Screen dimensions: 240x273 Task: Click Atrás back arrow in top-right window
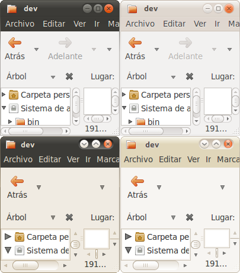pos(135,43)
